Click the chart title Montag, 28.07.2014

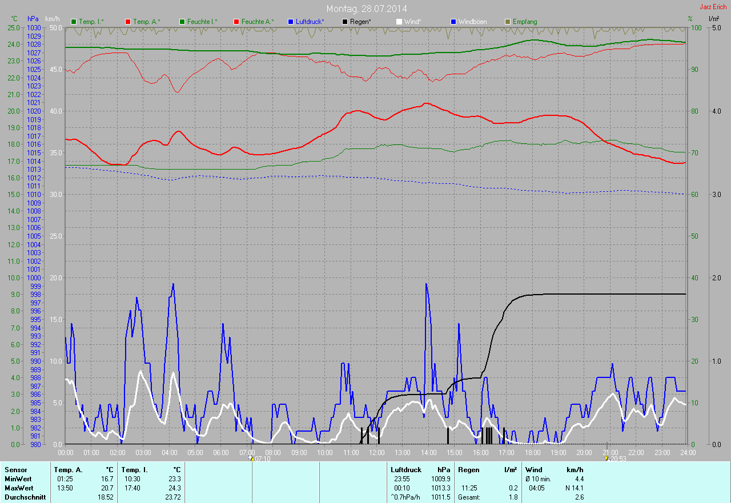coord(367,9)
